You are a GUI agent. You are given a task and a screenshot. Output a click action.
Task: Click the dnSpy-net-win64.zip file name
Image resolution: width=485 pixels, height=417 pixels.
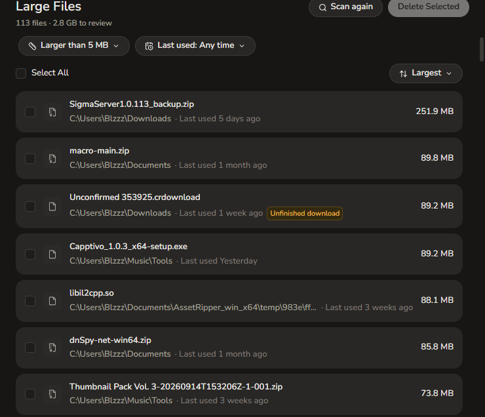pyautogui.click(x=110, y=340)
